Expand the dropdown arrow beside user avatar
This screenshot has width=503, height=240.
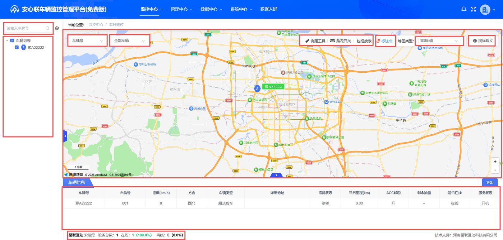[x=494, y=10]
